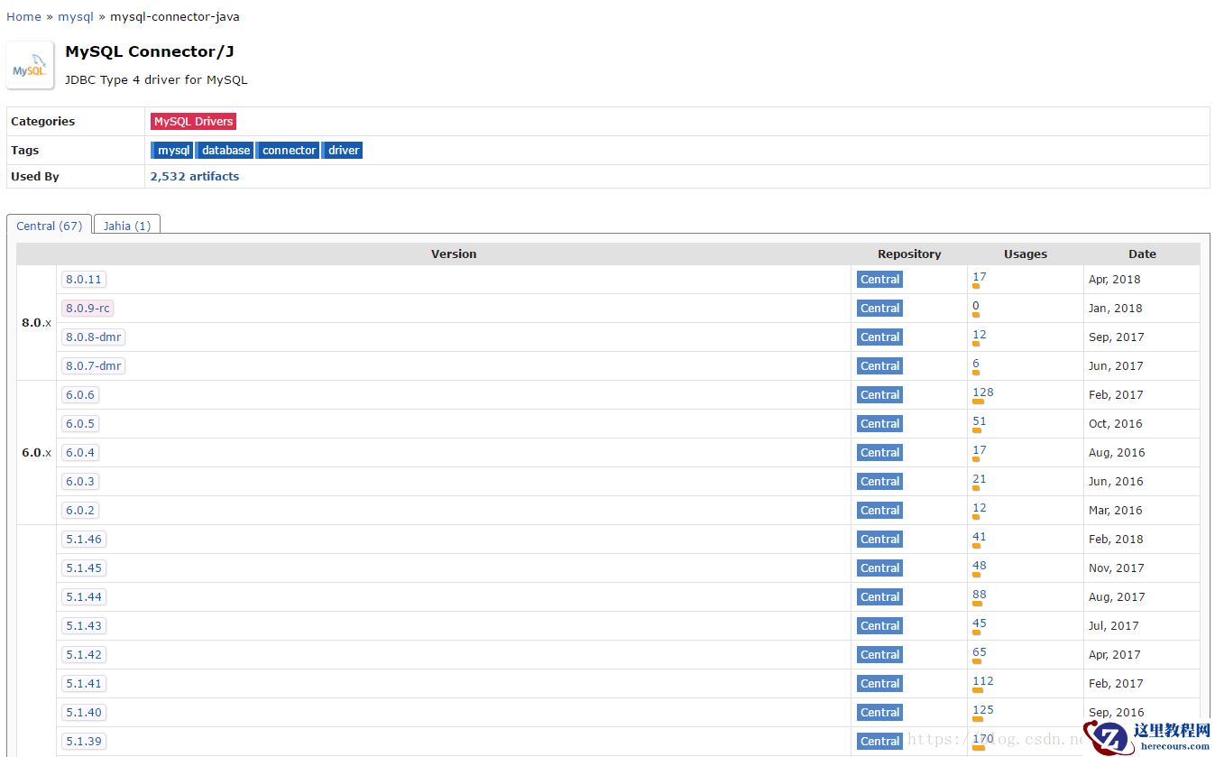The height and width of the screenshot is (757, 1215).
Task: Open usages count 6 for 8.0.7-dmr
Action: [976, 364]
